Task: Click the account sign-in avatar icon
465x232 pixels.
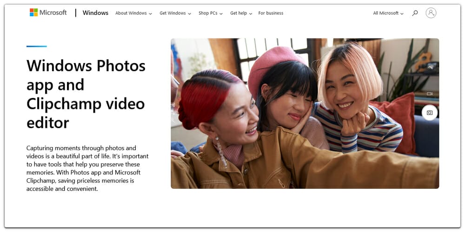Action: 431,13
